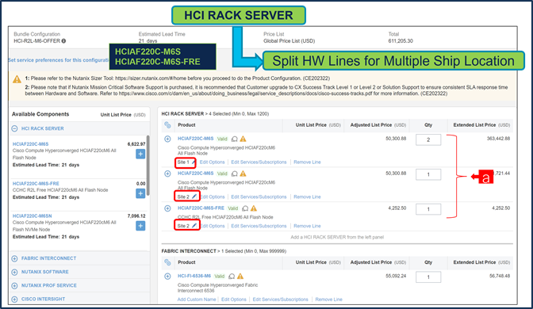Click support headset icon on Site 2 HCIAF220C-M6S line
The image size is (533, 309).
[235, 174]
